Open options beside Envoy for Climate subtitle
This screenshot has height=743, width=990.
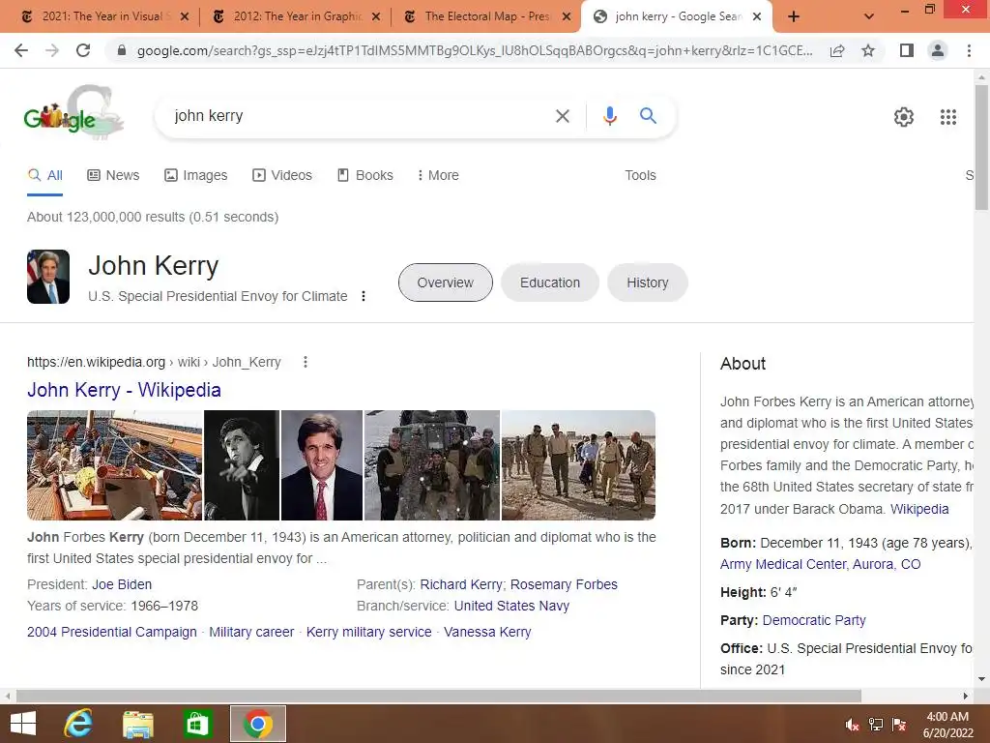(x=364, y=296)
